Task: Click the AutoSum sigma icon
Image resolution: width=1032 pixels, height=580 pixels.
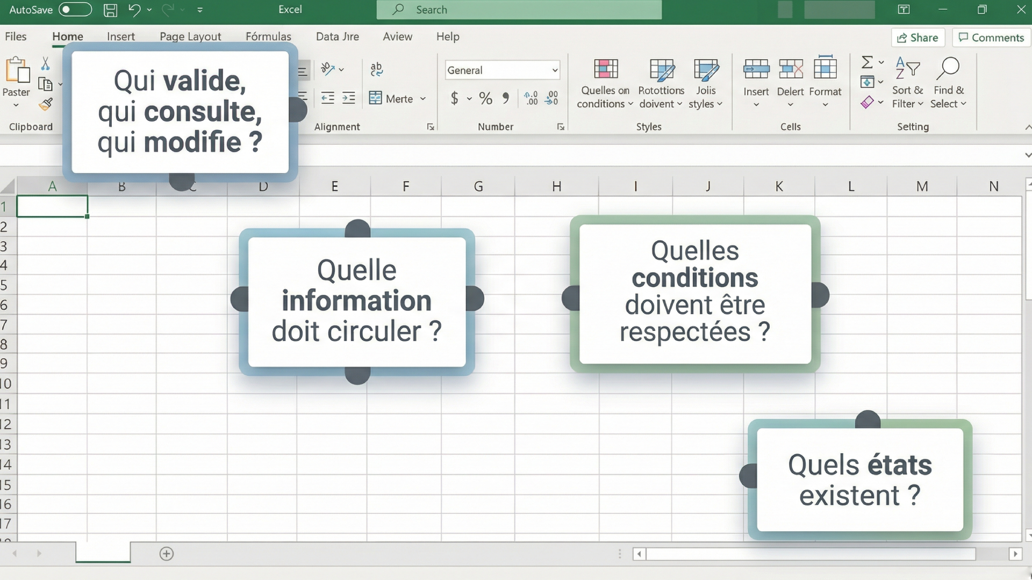Action: pos(866,62)
